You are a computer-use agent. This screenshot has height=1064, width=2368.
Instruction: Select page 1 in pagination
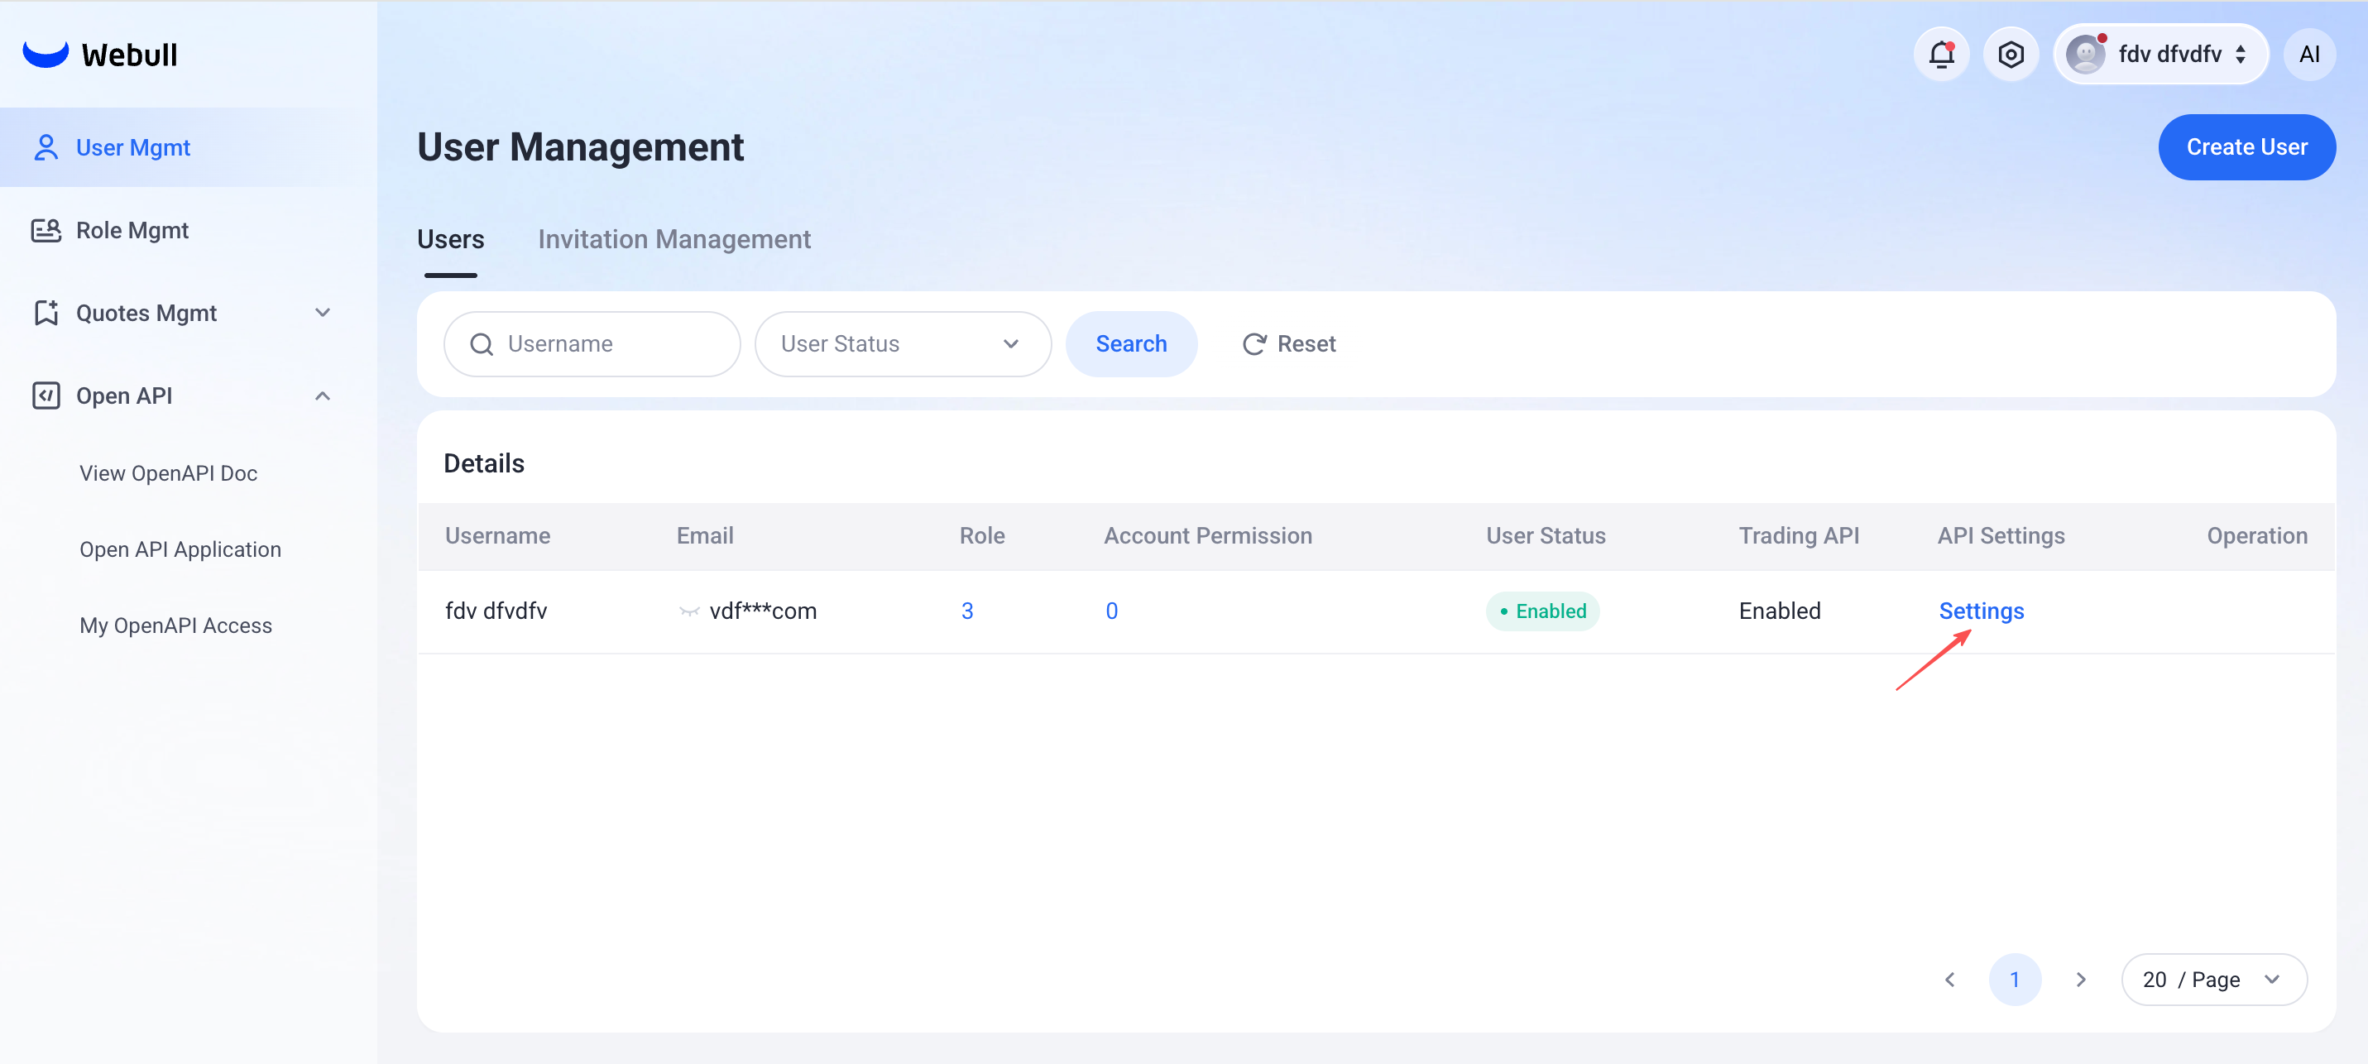click(2015, 980)
